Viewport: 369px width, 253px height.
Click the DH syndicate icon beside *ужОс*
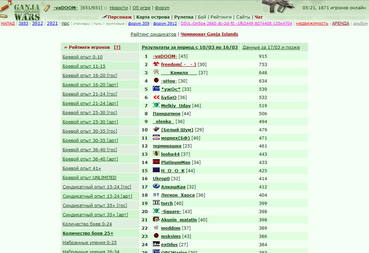point(156,89)
